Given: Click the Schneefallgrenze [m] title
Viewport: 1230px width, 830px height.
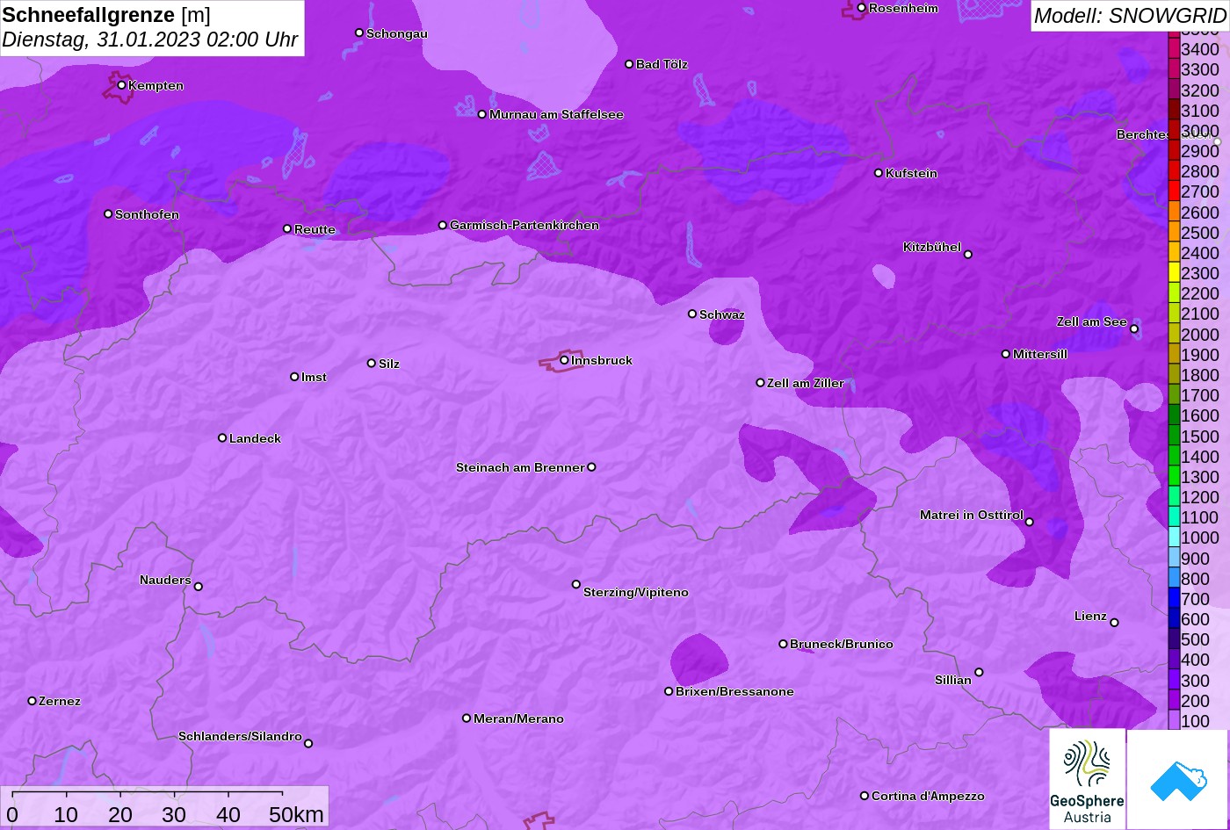Looking at the screenshot, I should pyautogui.click(x=106, y=15).
